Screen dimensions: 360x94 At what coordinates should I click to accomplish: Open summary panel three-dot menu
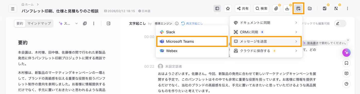pyautogui.click(x=94, y=23)
